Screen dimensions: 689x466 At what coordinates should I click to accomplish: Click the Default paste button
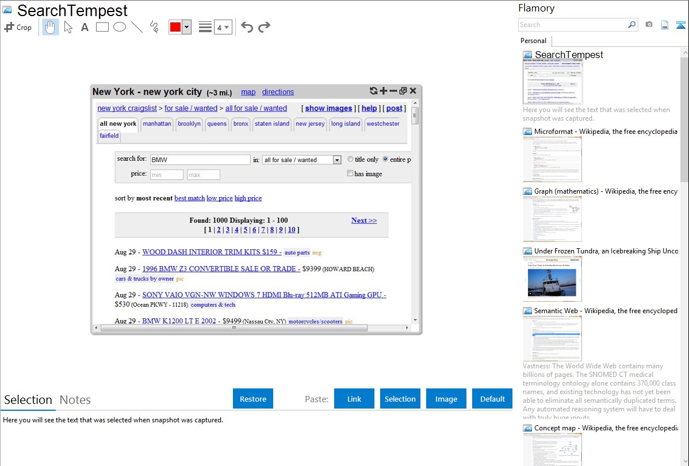pyautogui.click(x=492, y=399)
